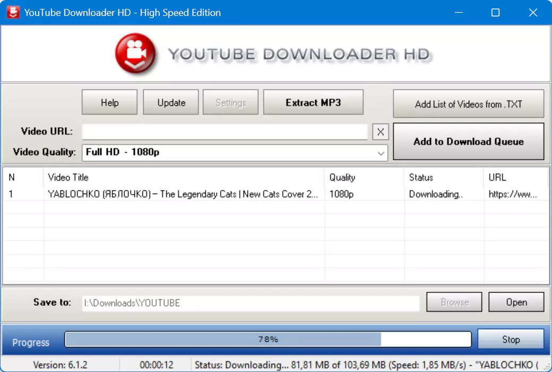
Task: Click the 1080p quality cell
Action: pyautogui.click(x=341, y=194)
